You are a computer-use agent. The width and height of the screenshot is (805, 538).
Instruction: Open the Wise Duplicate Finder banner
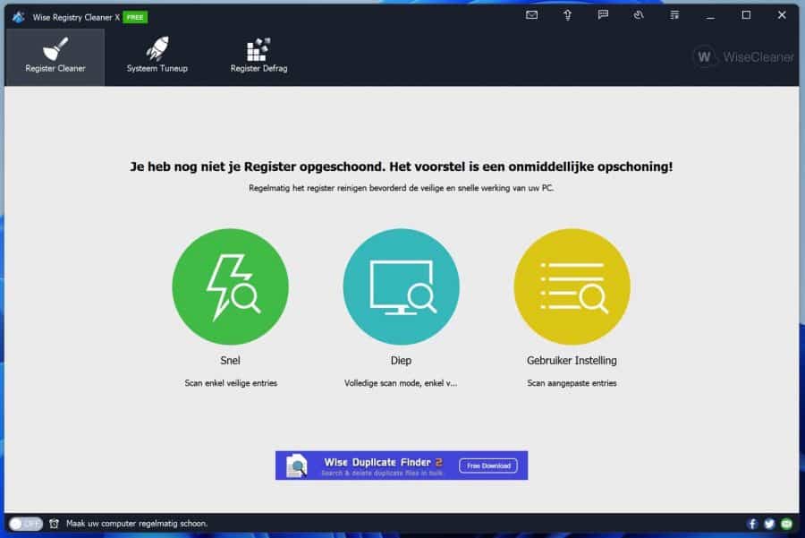point(402,465)
